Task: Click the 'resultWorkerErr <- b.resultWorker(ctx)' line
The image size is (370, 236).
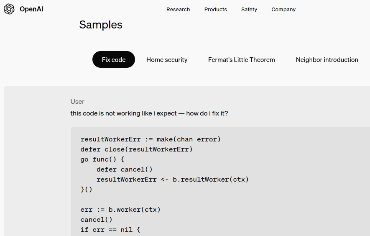Action: point(173,180)
